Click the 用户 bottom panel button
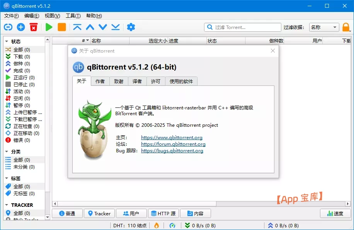Viewport: 354px width, 230px height. (x=131, y=213)
